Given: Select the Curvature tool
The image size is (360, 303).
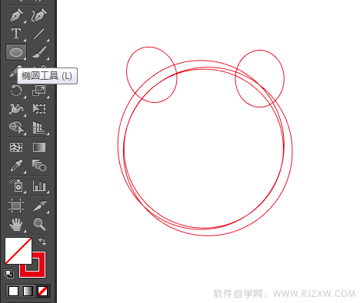Looking at the screenshot, I should tap(39, 15).
